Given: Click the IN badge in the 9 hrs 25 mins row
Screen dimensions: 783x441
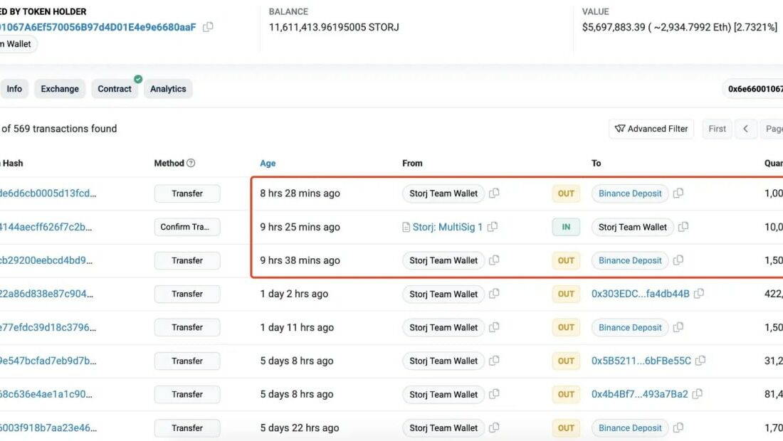Looking at the screenshot, I should 566,227.
